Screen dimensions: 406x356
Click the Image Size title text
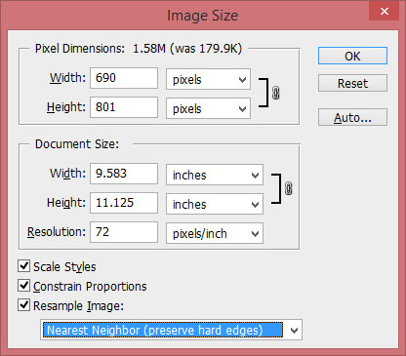point(203,16)
